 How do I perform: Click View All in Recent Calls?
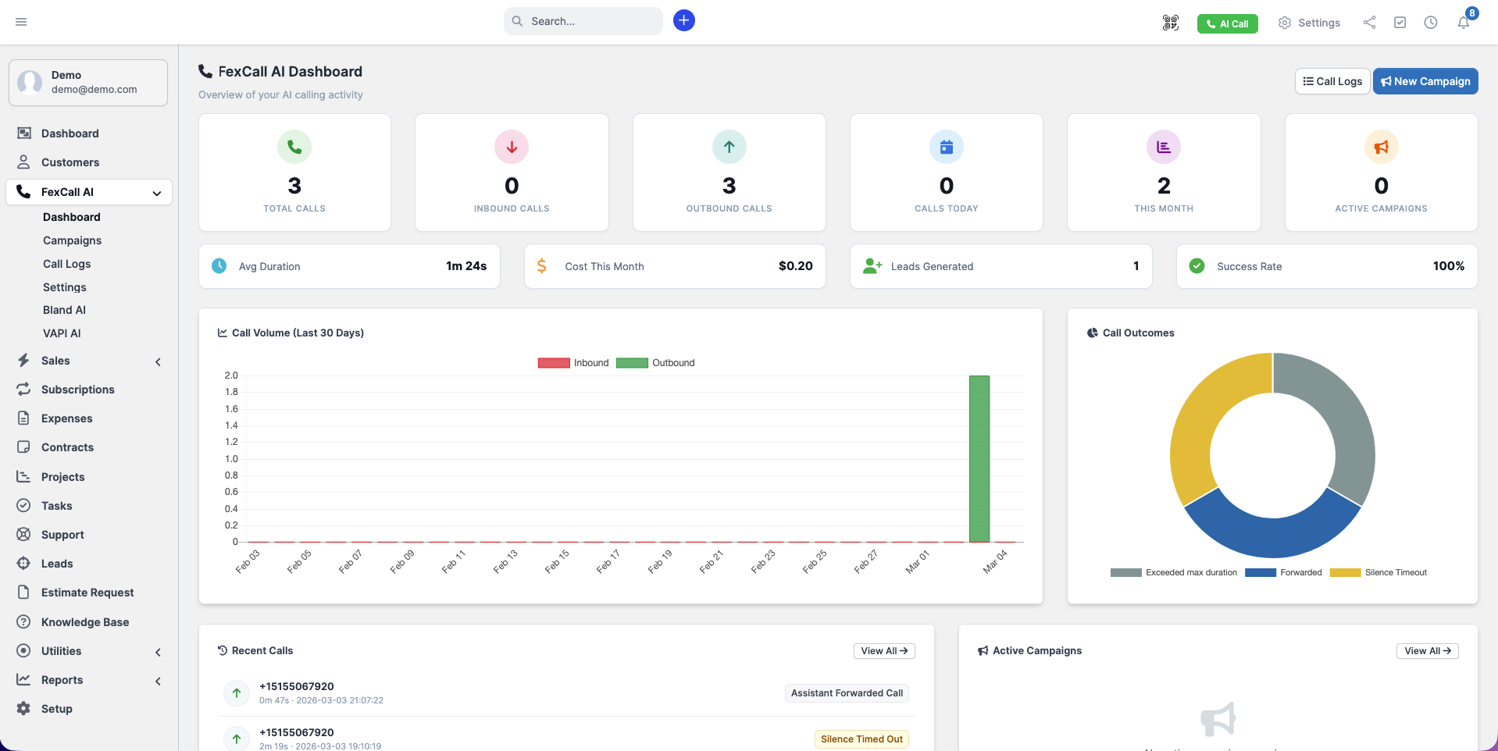(x=883, y=650)
